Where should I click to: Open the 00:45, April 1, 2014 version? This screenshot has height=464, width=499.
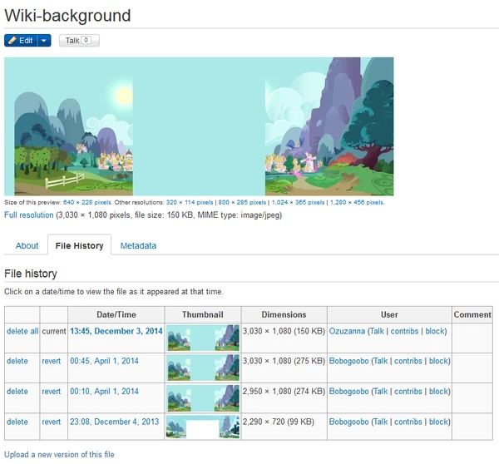click(x=105, y=361)
